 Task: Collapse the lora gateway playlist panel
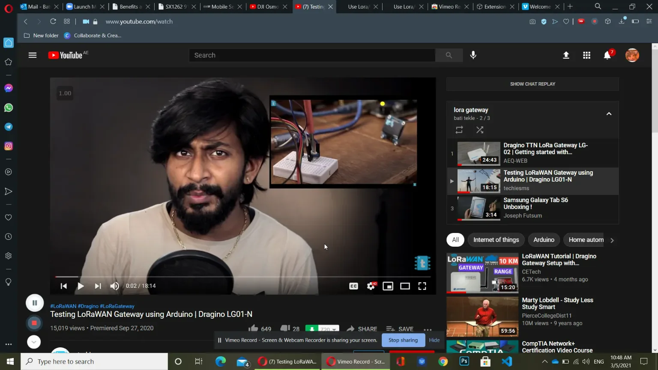point(609,114)
